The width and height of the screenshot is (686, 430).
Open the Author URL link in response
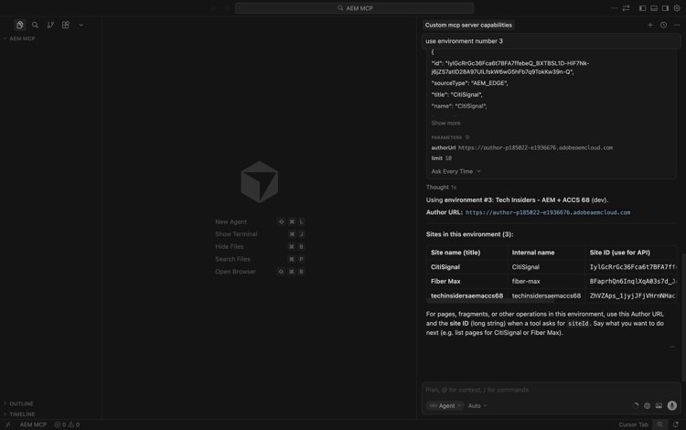(x=548, y=212)
